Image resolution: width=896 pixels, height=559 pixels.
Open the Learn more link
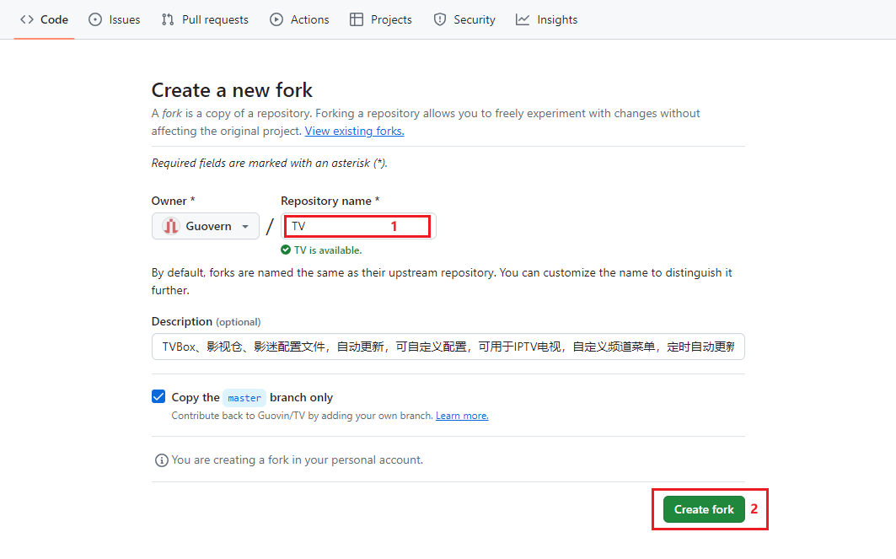pyautogui.click(x=462, y=416)
